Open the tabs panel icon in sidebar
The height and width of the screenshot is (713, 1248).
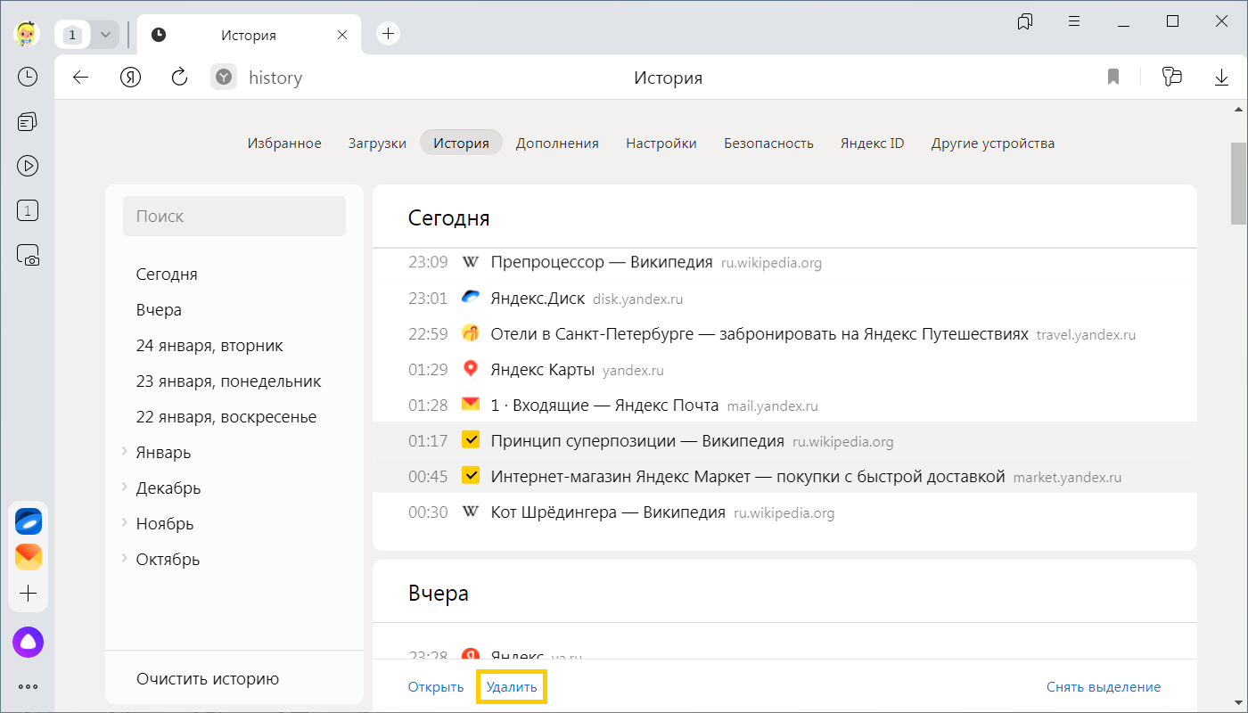coord(28,121)
